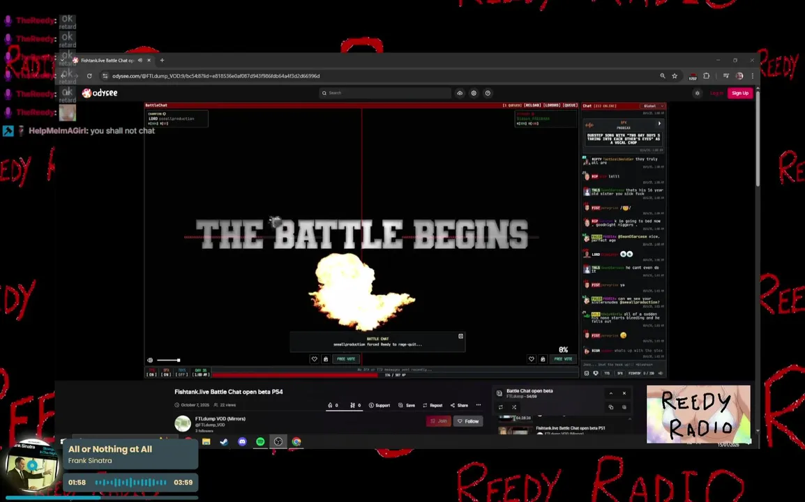Screen dimensions: 805x502
Task: Play the SFX message in chat panel
Action: coord(659,123)
